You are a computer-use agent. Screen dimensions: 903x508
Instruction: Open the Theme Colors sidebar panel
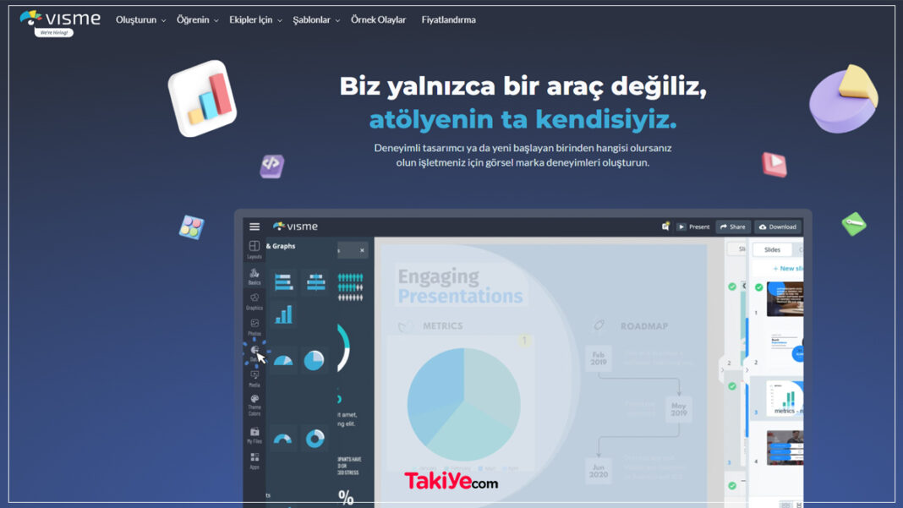coord(254,405)
